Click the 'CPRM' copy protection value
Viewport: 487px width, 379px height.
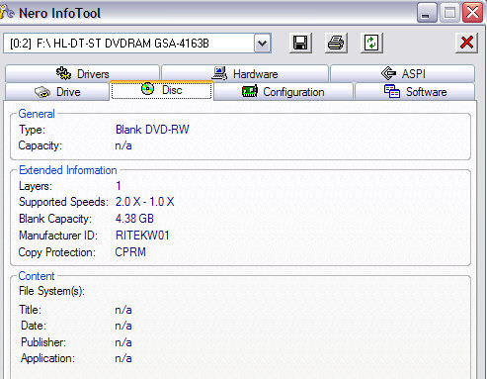130,252
